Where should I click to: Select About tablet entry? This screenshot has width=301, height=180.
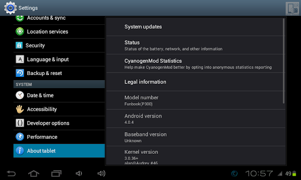click(x=59, y=151)
